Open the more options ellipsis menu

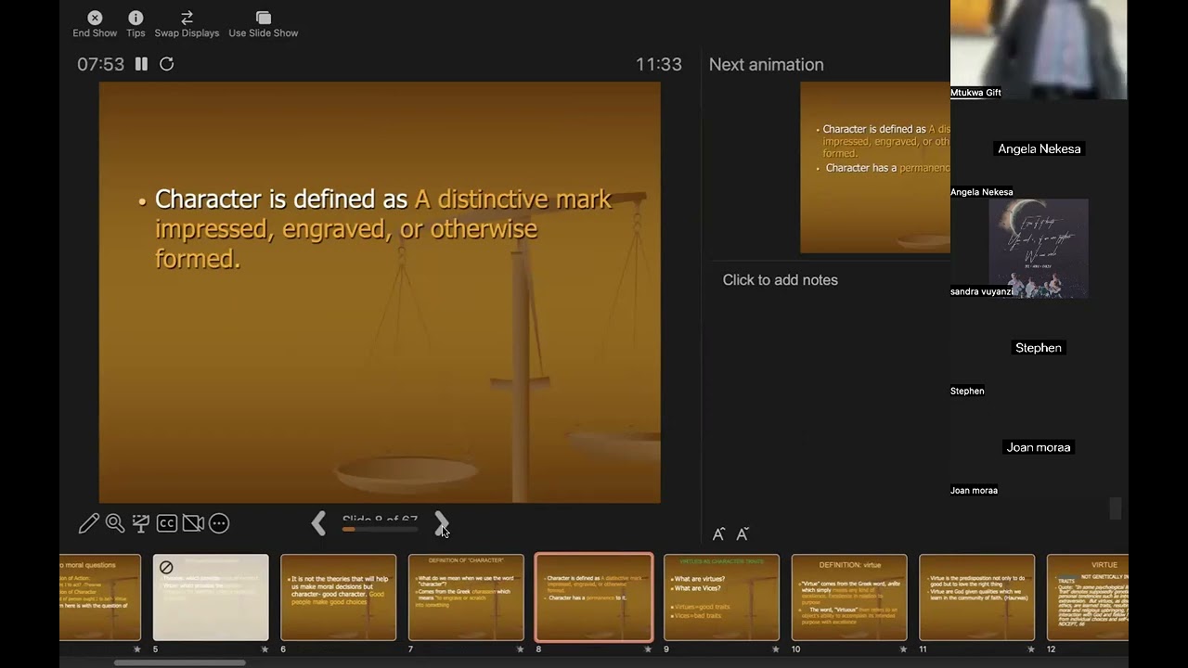pyautogui.click(x=219, y=523)
